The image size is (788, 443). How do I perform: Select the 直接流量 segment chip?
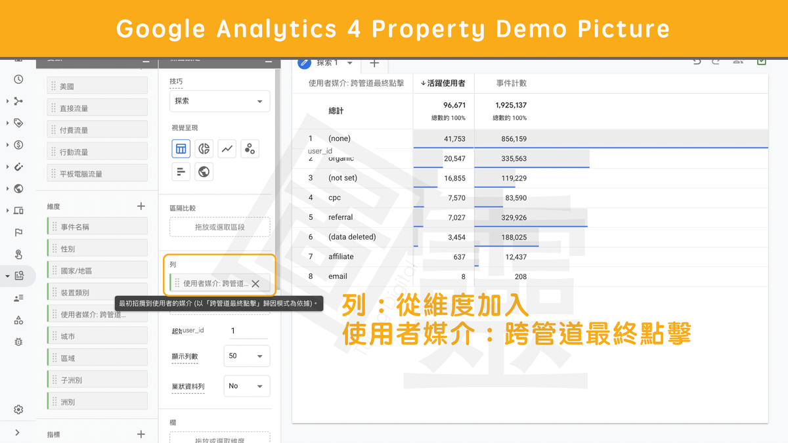pos(97,108)
